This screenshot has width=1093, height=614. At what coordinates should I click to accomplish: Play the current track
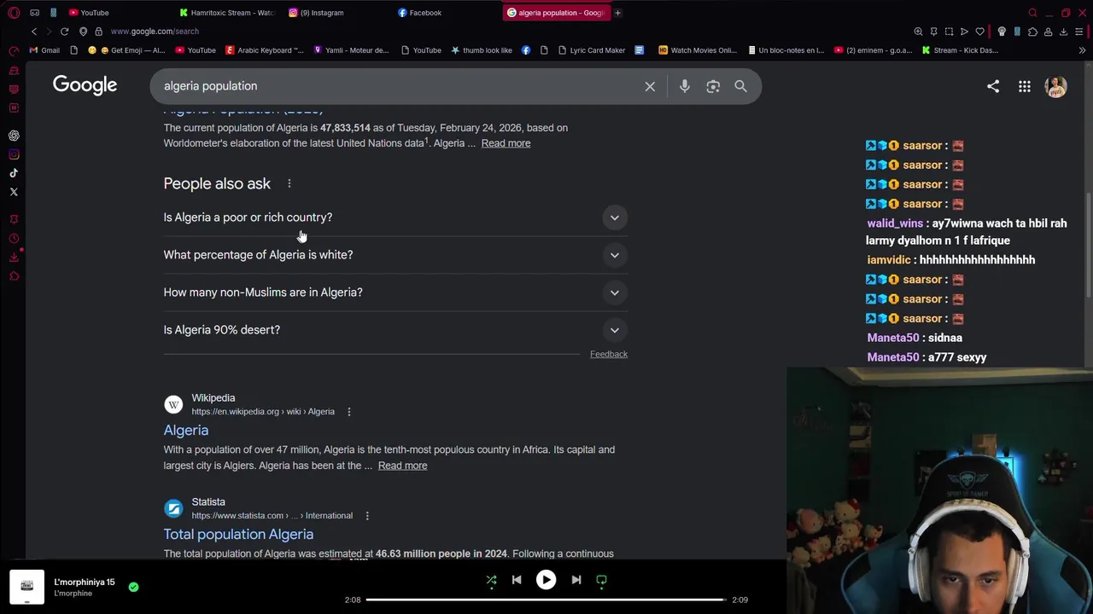(546, 580)
